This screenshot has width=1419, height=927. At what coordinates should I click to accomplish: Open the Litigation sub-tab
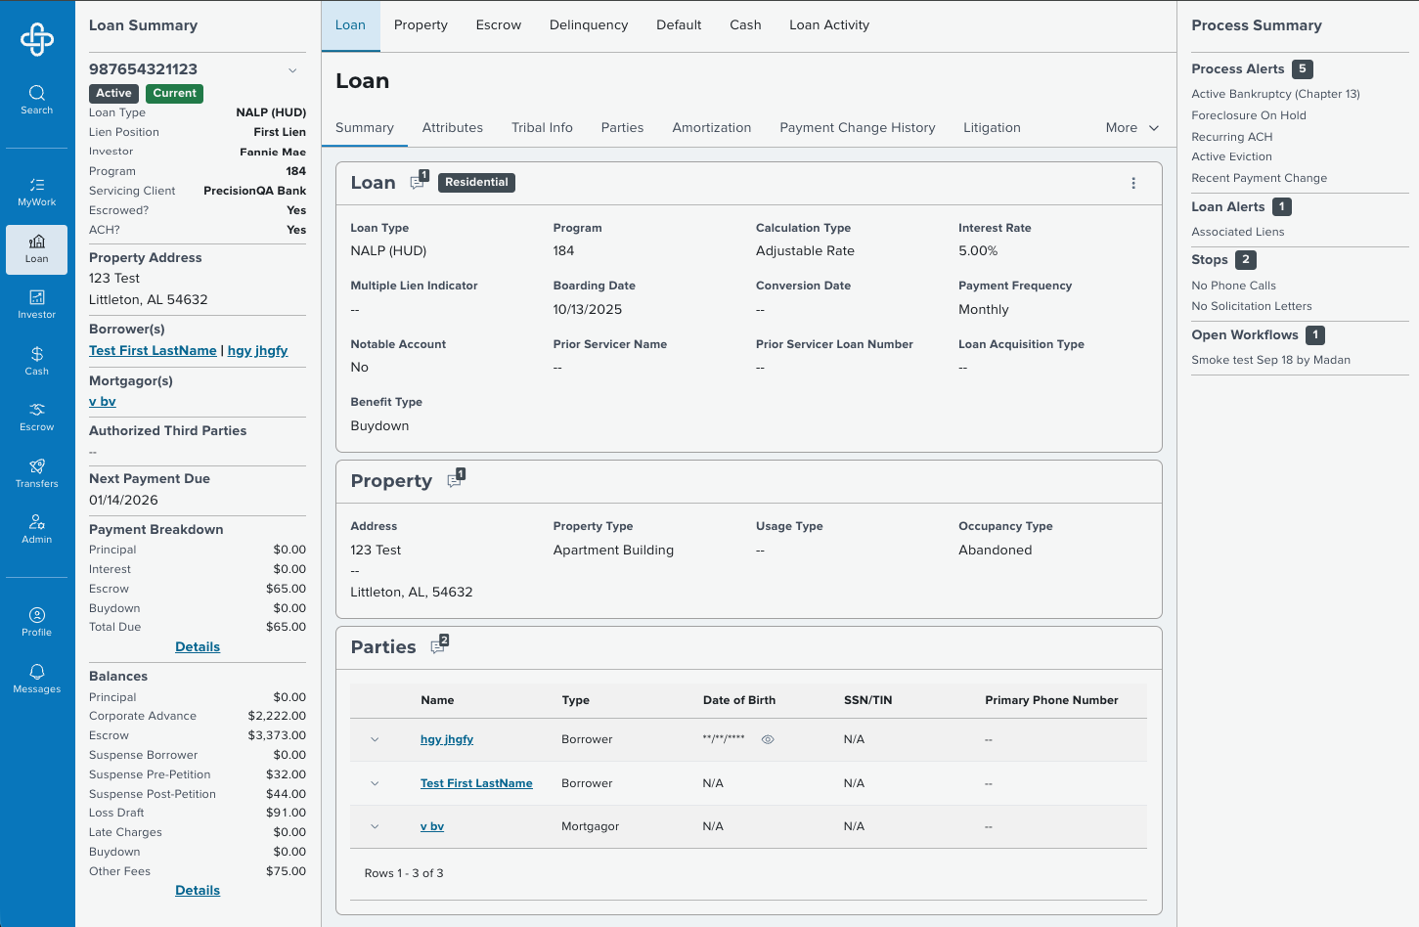coord(992,127)
